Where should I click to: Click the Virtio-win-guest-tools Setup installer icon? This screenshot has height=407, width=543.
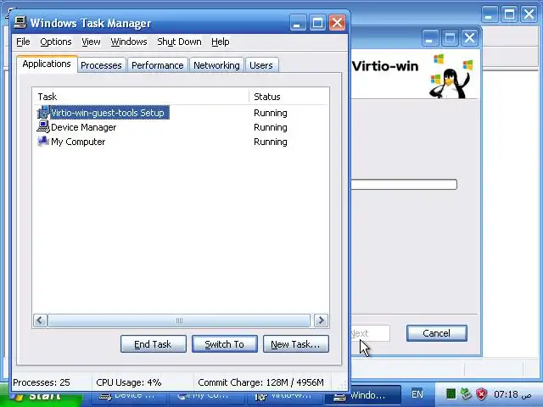tap(43, 113)
